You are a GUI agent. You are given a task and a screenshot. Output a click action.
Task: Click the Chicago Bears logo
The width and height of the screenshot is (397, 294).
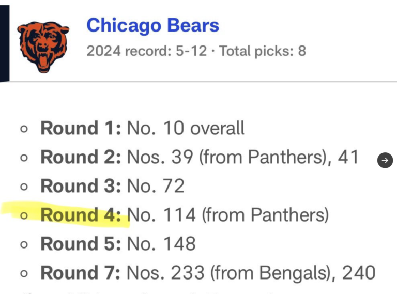[43, 47]
